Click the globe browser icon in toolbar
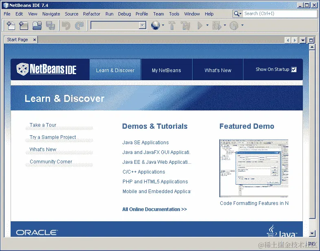The height and width of the screenshot is (251, 320). (x=156, y=26)
